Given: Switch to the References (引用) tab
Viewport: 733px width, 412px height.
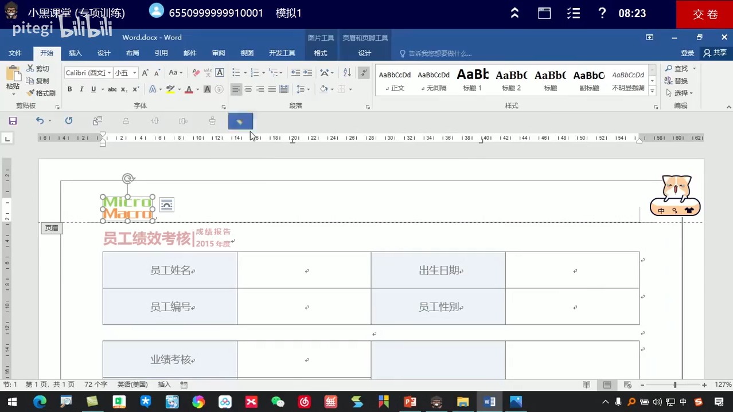Looking at the screenshot, I should pos(161,53).
